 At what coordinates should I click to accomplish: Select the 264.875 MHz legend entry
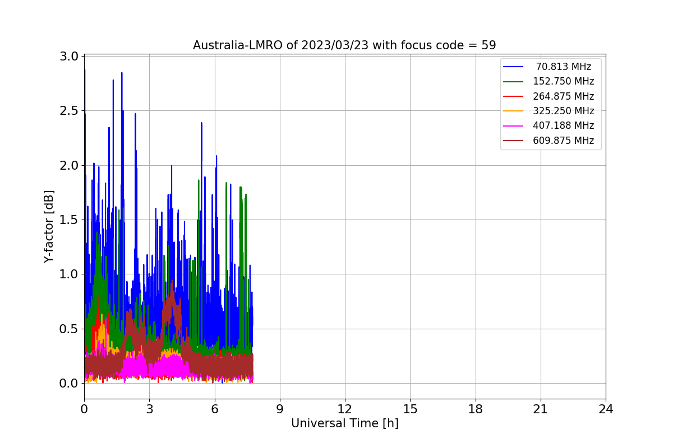[x=548, y=96]
